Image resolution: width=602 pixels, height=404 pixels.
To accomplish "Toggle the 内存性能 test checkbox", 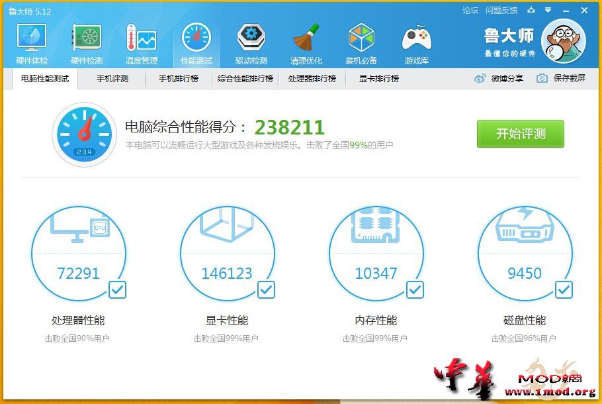I will [415, 289].
